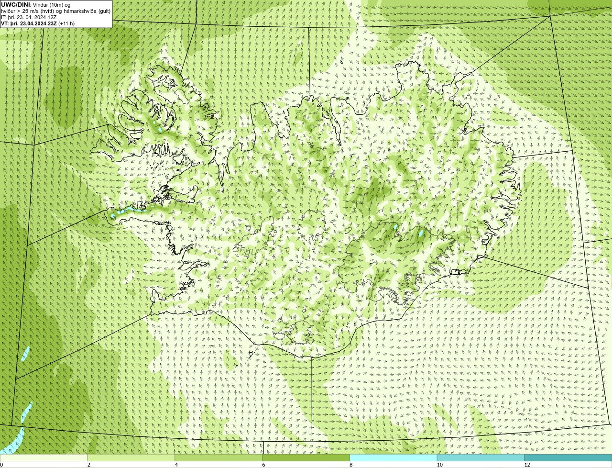Click the 10–12 m/s cyan legend swatch
Viewport: 612px width, 468px height.
[x=481, y=457]
